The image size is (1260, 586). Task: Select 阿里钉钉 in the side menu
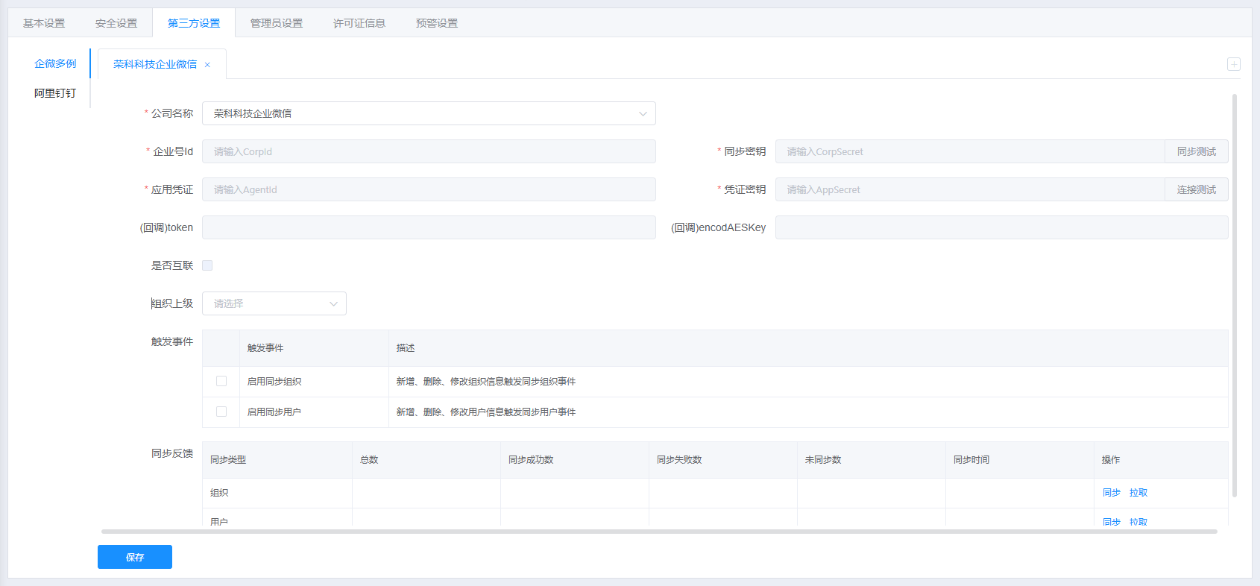(55, 93)
